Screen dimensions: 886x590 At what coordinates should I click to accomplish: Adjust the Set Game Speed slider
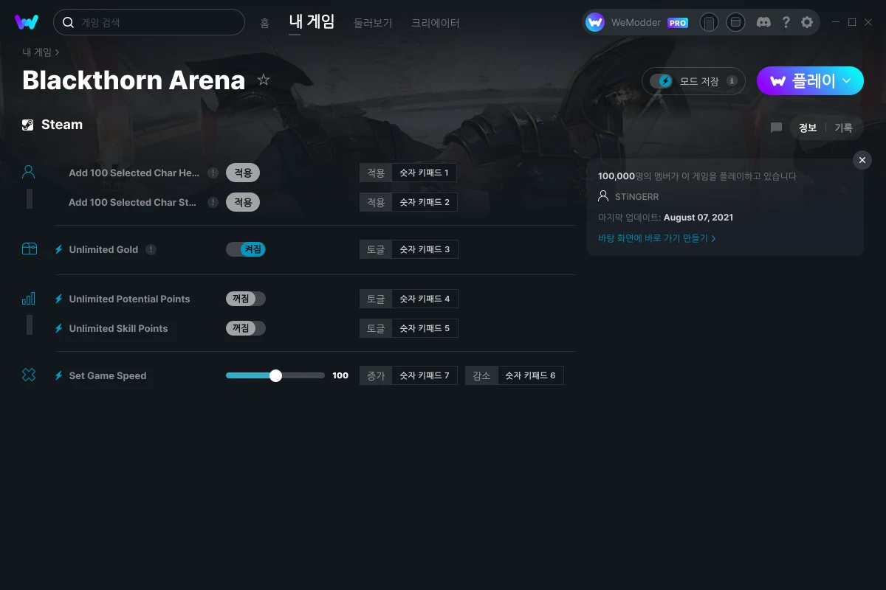click(275, 375)
